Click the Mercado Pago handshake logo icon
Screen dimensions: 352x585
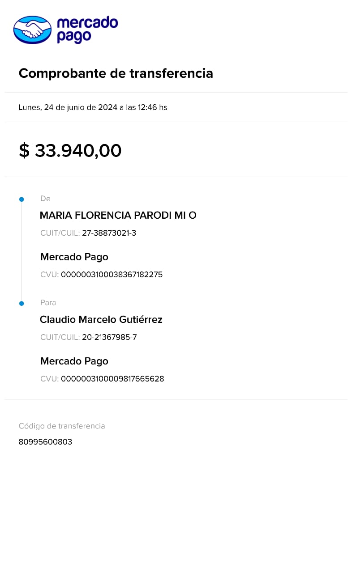click(32, 30)
